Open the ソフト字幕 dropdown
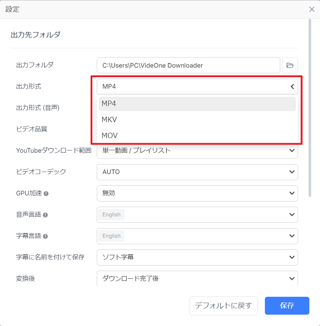Screen dimensions: 320x326 tap(197, 258)
